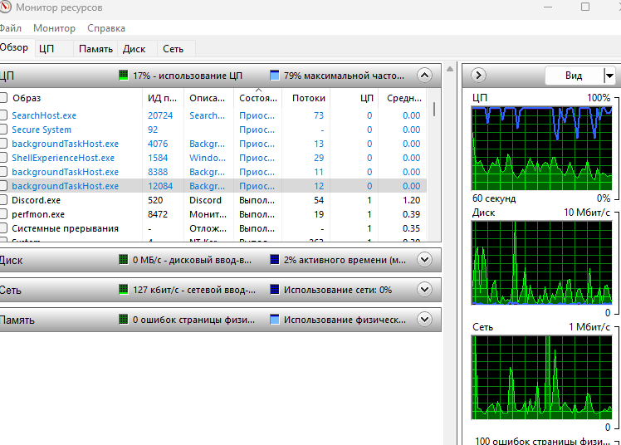Screen dimensions: 621x445
Task: Sort by the Потоки column header
Action: pos(306,98)
